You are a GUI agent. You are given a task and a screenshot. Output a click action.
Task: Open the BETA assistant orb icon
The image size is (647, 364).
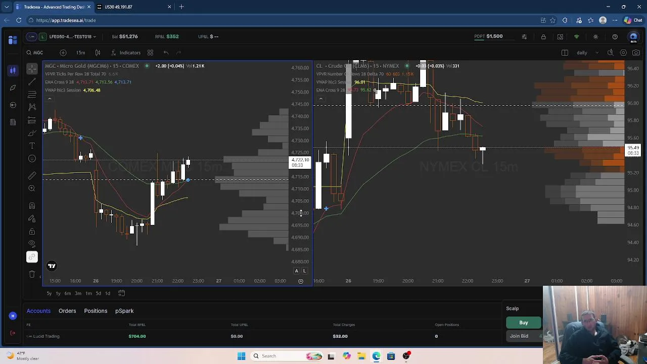633,37
